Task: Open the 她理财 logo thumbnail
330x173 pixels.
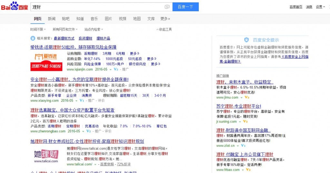Action: point(46,156)
